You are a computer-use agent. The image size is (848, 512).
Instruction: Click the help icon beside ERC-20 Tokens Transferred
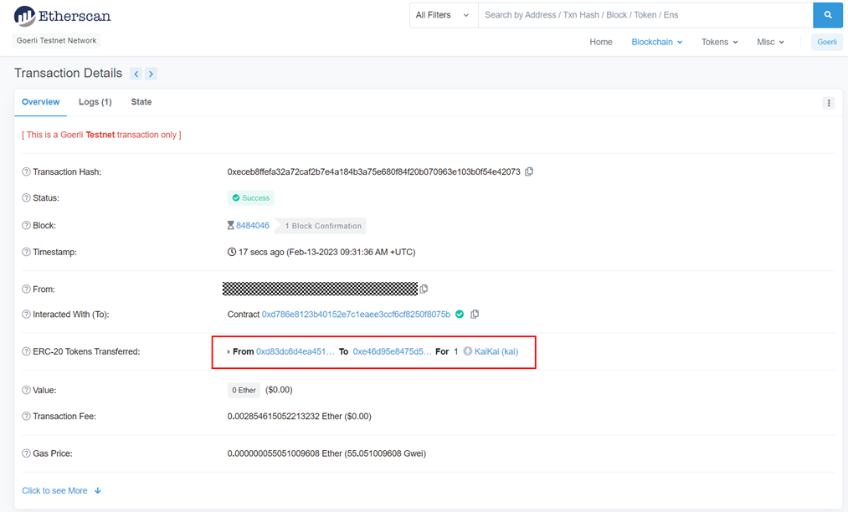(x=26, y=351)
